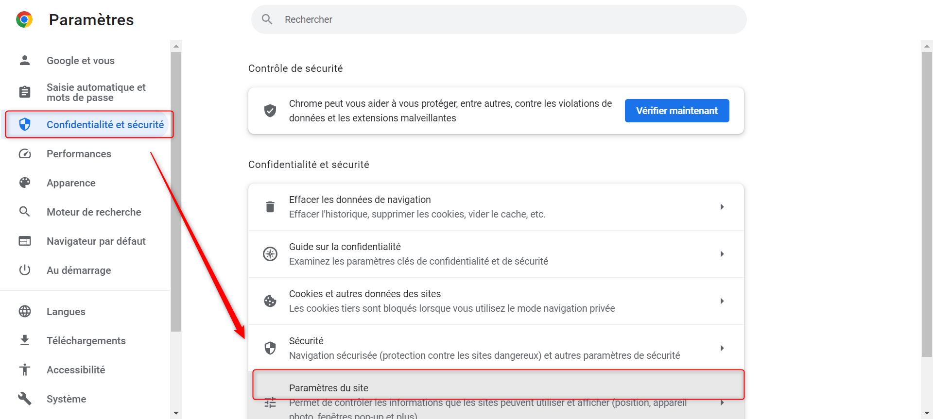Click the Google et vous person icon

click(x=25, y=60)
